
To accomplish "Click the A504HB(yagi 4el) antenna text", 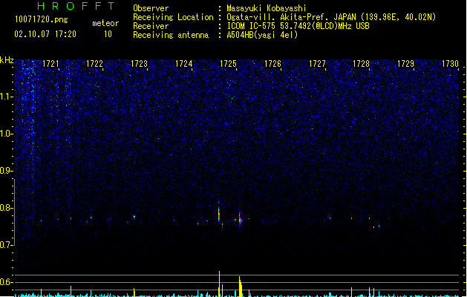I will coord(262,35).
